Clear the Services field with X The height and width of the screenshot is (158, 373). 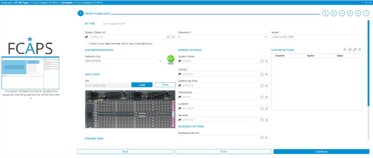click(x=266, y=120)
